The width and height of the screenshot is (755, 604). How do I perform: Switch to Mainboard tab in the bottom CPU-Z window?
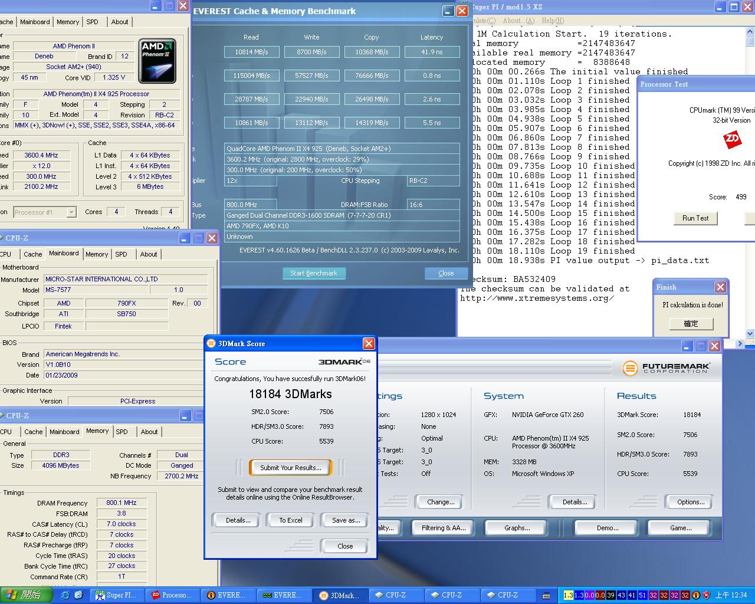pos(64,432)
